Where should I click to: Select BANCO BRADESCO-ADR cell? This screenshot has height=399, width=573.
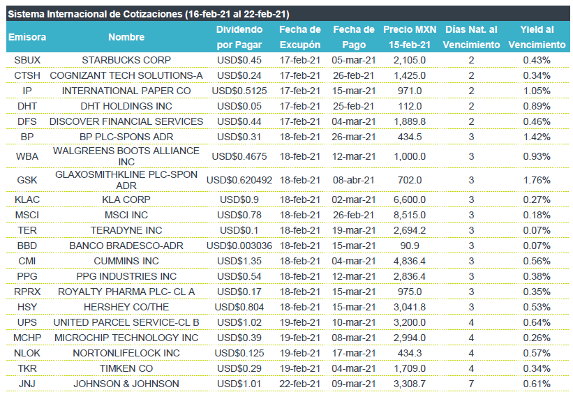coord(126,246)
